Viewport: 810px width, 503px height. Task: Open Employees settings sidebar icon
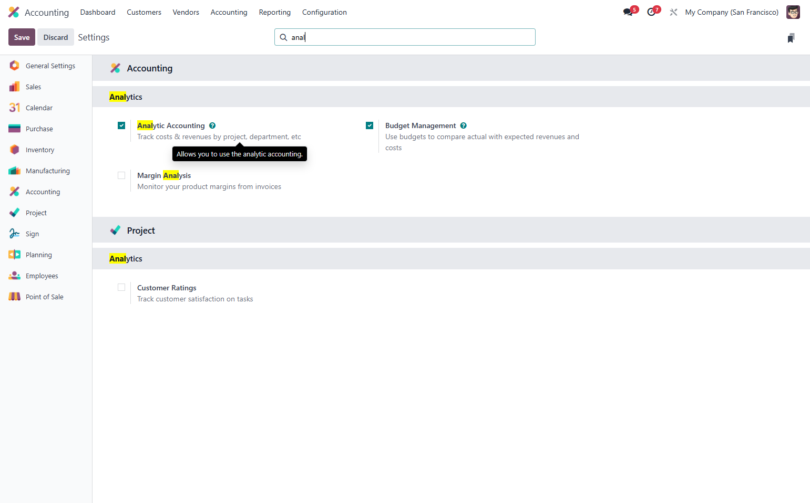[15, 276]
